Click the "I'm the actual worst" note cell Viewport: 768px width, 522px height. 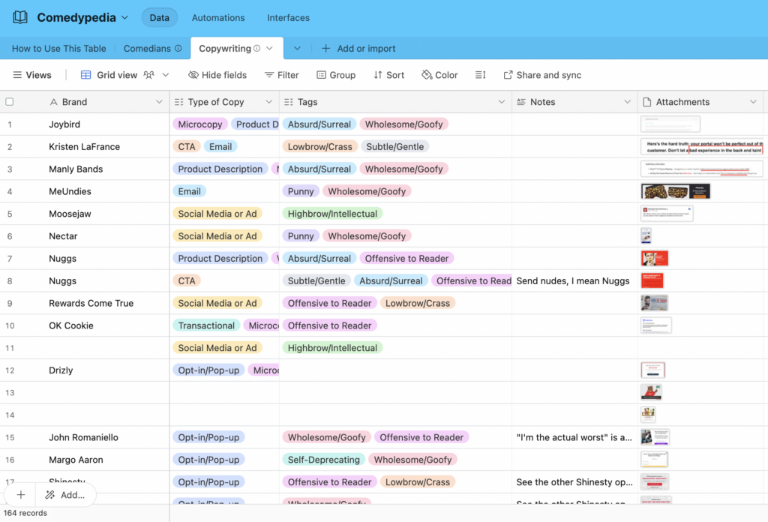point(574,437)
